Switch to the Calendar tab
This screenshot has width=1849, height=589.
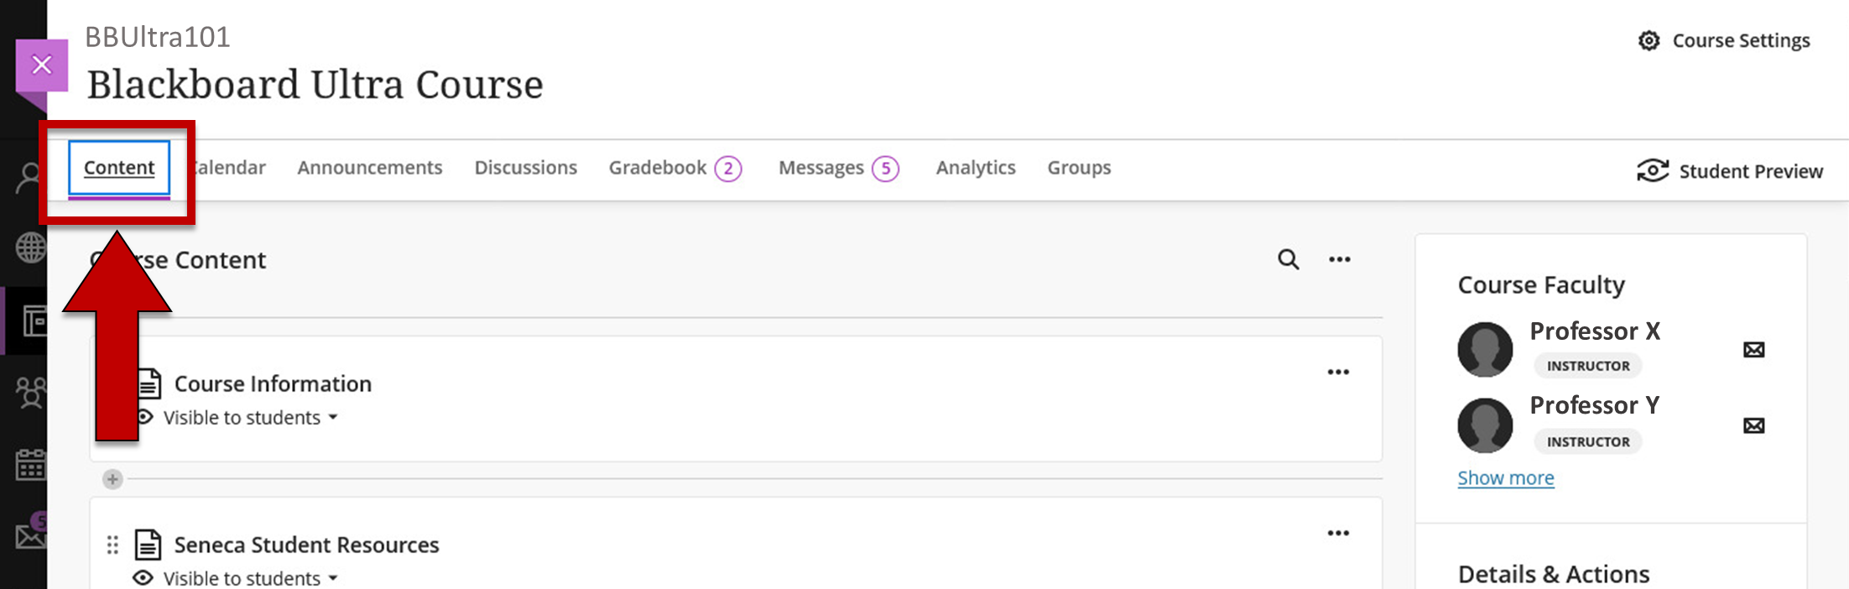click(228, 168)
